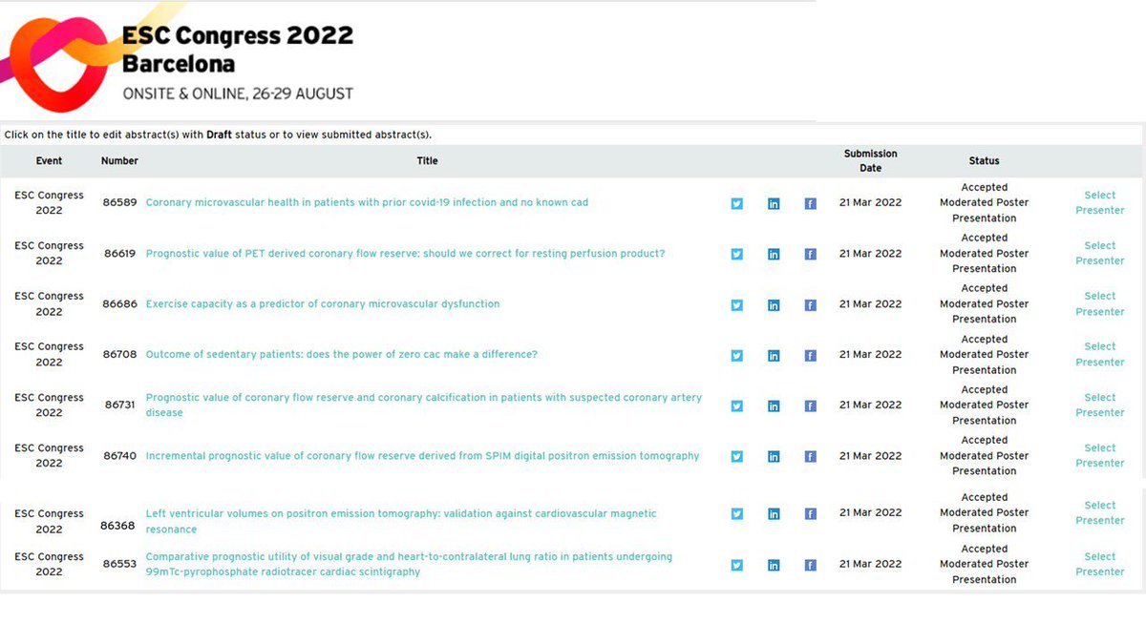Select Presenter for abstract 86740
1146x644 pixels.
pyautogui.click(x=1100, y=455)
